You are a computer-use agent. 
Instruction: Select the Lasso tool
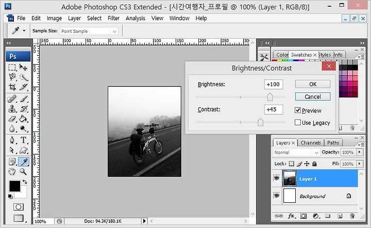coord(12,77)
